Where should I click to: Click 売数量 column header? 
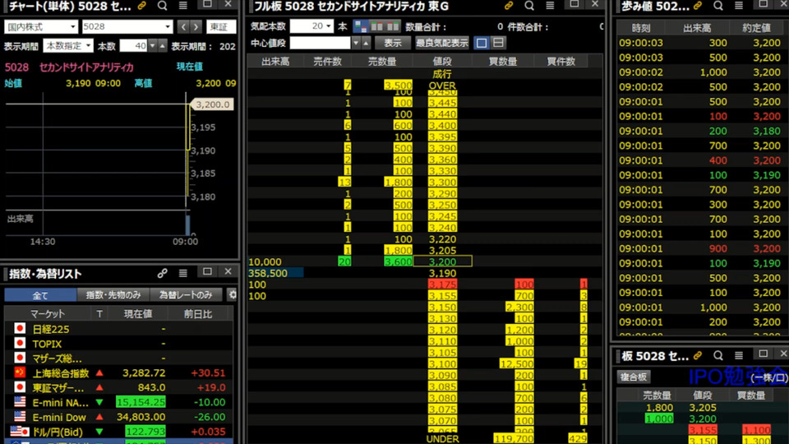[x=382, y=62]
